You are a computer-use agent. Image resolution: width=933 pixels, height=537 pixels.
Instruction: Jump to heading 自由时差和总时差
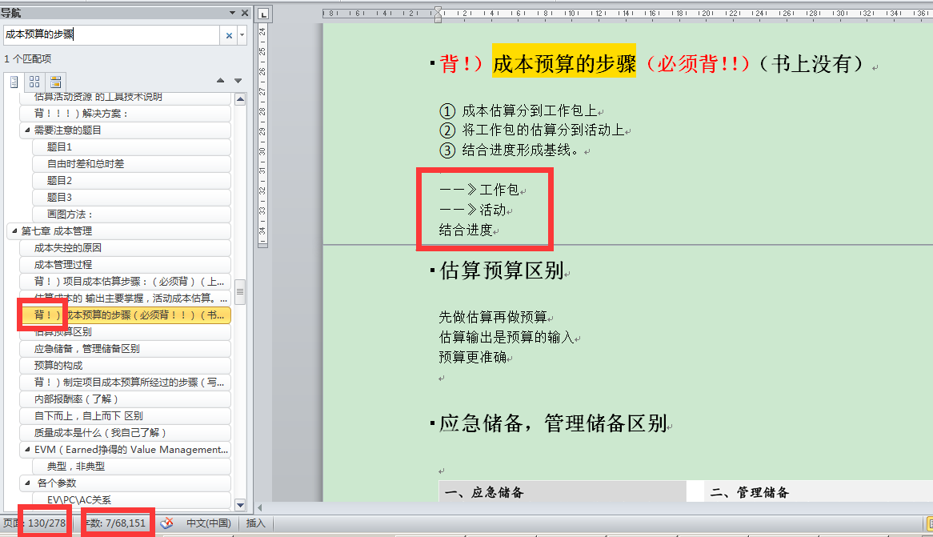pos(131,164)
